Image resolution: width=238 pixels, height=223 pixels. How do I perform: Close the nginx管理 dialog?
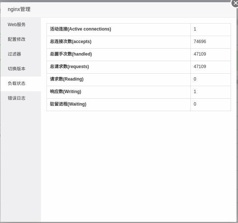(x=235, y=3)
